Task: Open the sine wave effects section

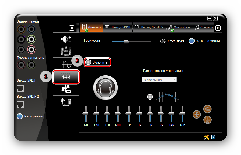Action: tap(66, 64)
